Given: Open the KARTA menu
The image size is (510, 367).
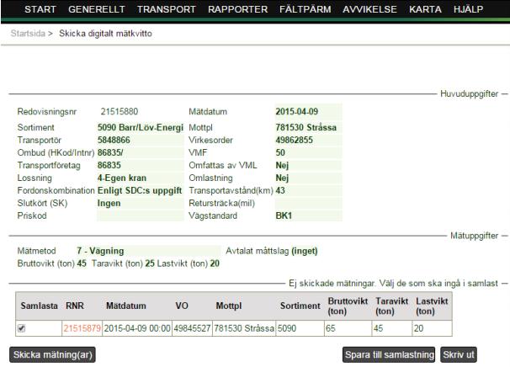Looking at the screenshot, I should click(x=425, y=9).
